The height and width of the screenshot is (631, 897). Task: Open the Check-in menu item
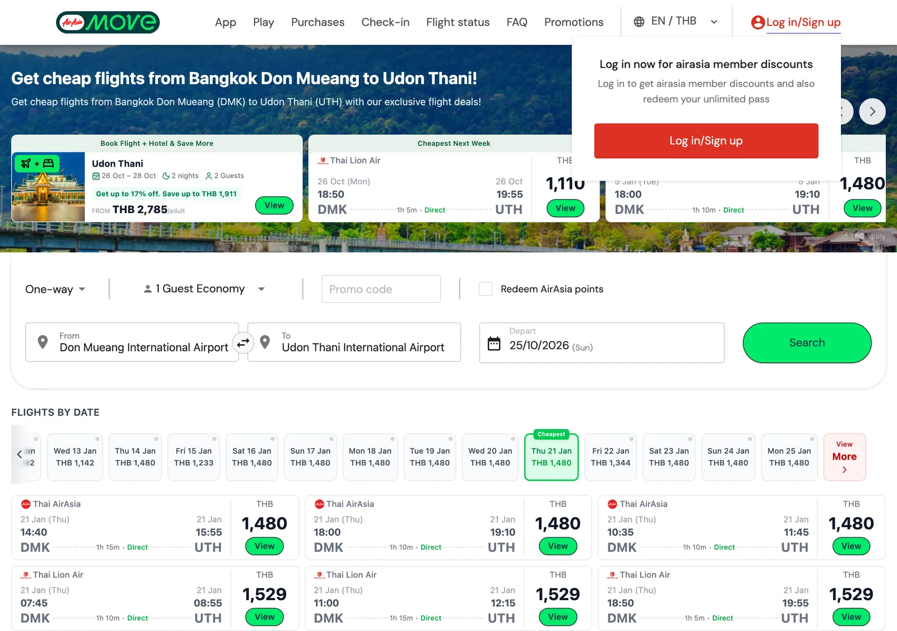pos(385,22)
